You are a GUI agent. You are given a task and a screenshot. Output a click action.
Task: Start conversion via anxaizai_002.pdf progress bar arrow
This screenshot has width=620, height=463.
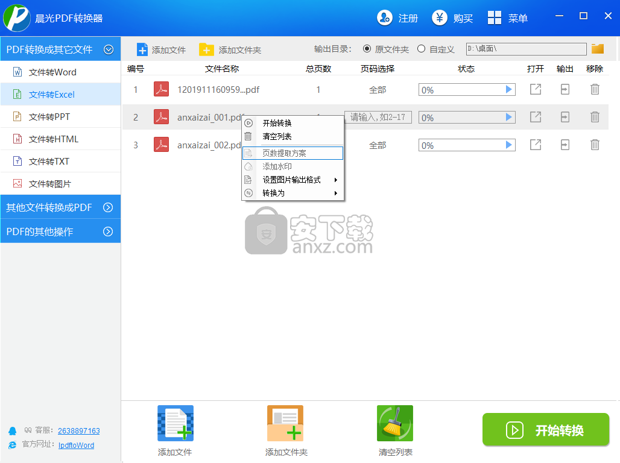point(509,145)
